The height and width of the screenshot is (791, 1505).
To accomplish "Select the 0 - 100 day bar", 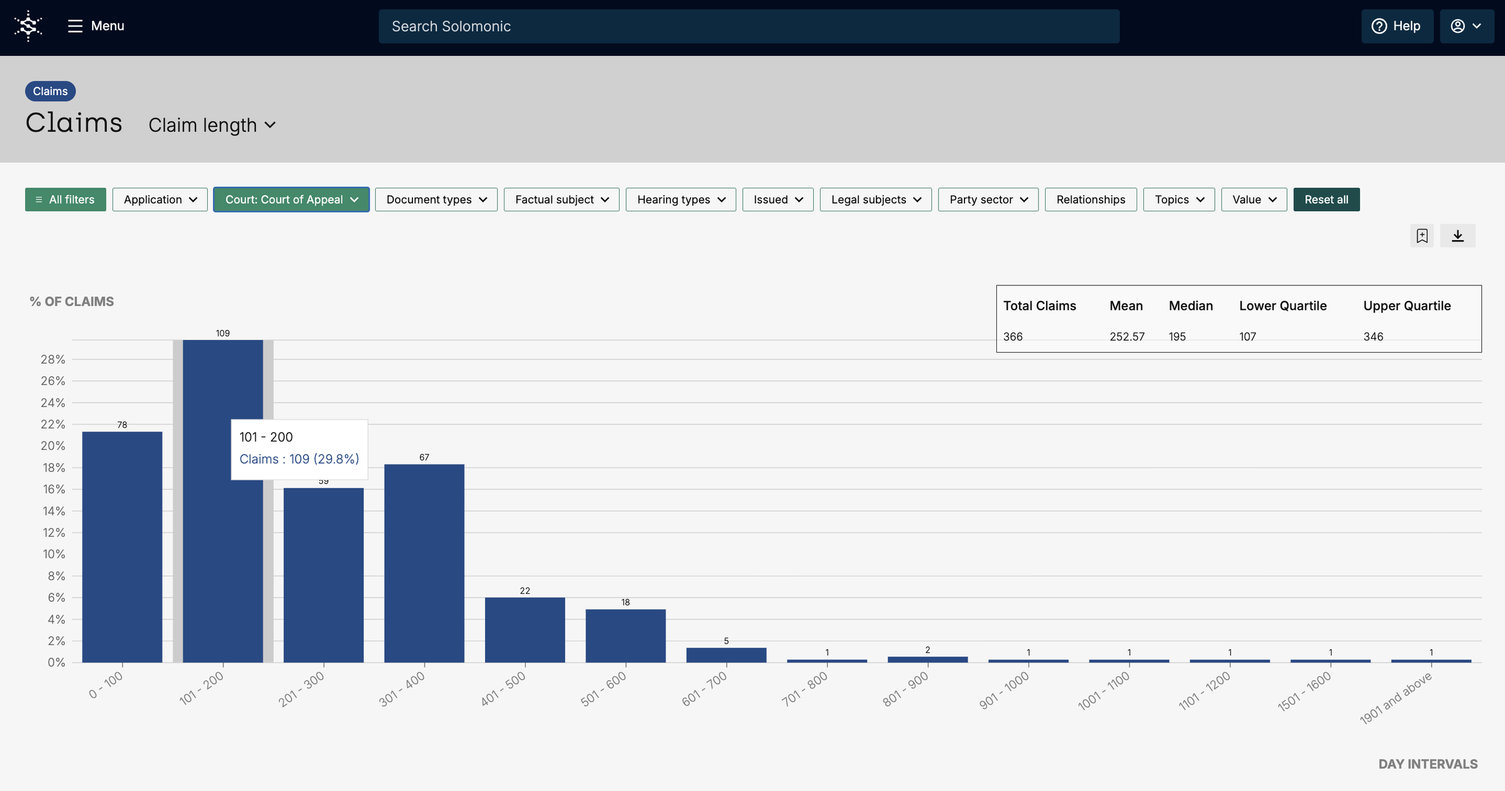I will pos(122,547).
